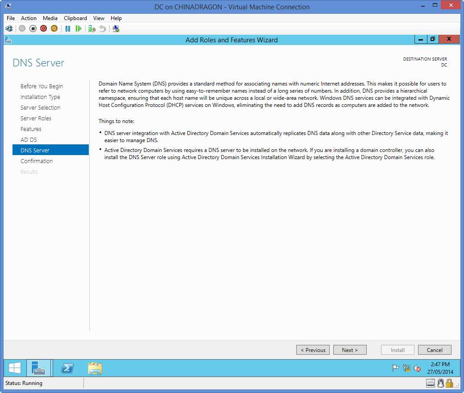Viewport: 464px width, 393px height.
Task: Click the DESTINATION SERVER label
Action: [x=425, y=59]
